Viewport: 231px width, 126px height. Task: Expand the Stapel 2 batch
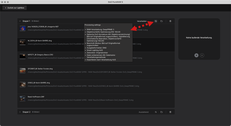[x=20, y=112]
